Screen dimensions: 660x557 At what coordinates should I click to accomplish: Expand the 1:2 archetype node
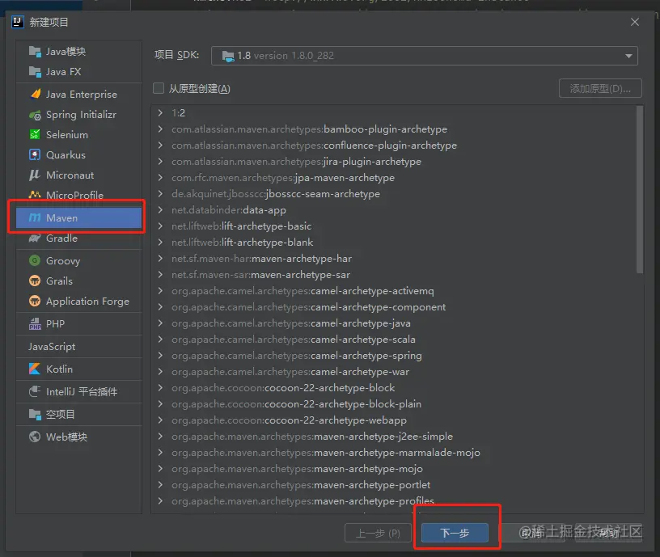click(x=160, y=112)
